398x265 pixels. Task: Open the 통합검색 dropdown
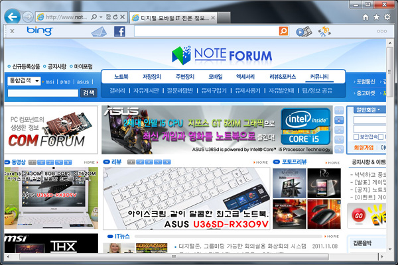(x=24, y=81)
